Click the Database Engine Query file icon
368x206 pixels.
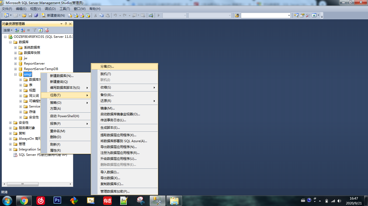[x=70, y=16]
